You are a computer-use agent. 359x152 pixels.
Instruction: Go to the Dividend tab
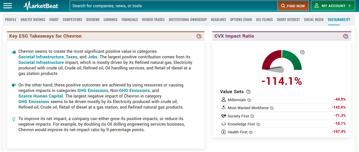click(93, 20)
